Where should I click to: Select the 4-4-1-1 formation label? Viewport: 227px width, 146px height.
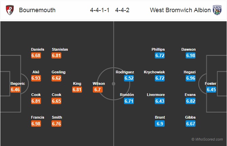[x=100, y=10]
